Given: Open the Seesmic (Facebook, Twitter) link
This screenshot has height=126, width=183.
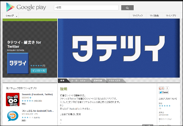Looking at the screenshot, I should [37, 94].
